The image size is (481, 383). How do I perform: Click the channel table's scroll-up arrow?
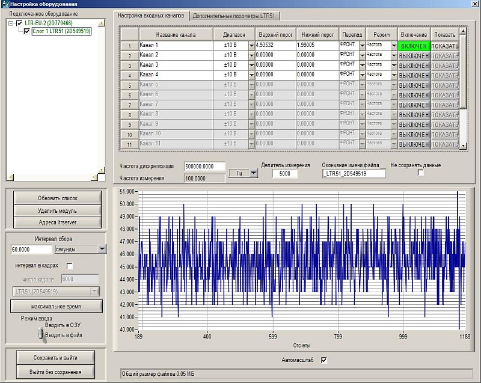click(x=463, y=30)
